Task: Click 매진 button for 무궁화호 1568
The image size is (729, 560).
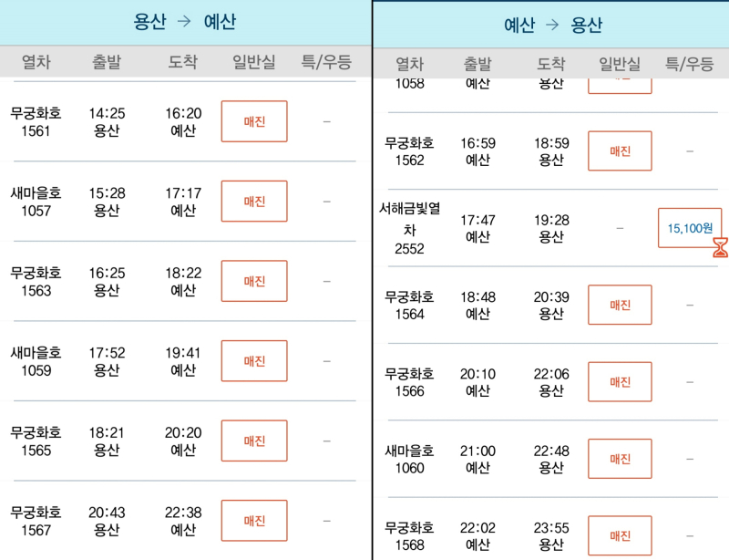Action: click(x=620, y=535)
